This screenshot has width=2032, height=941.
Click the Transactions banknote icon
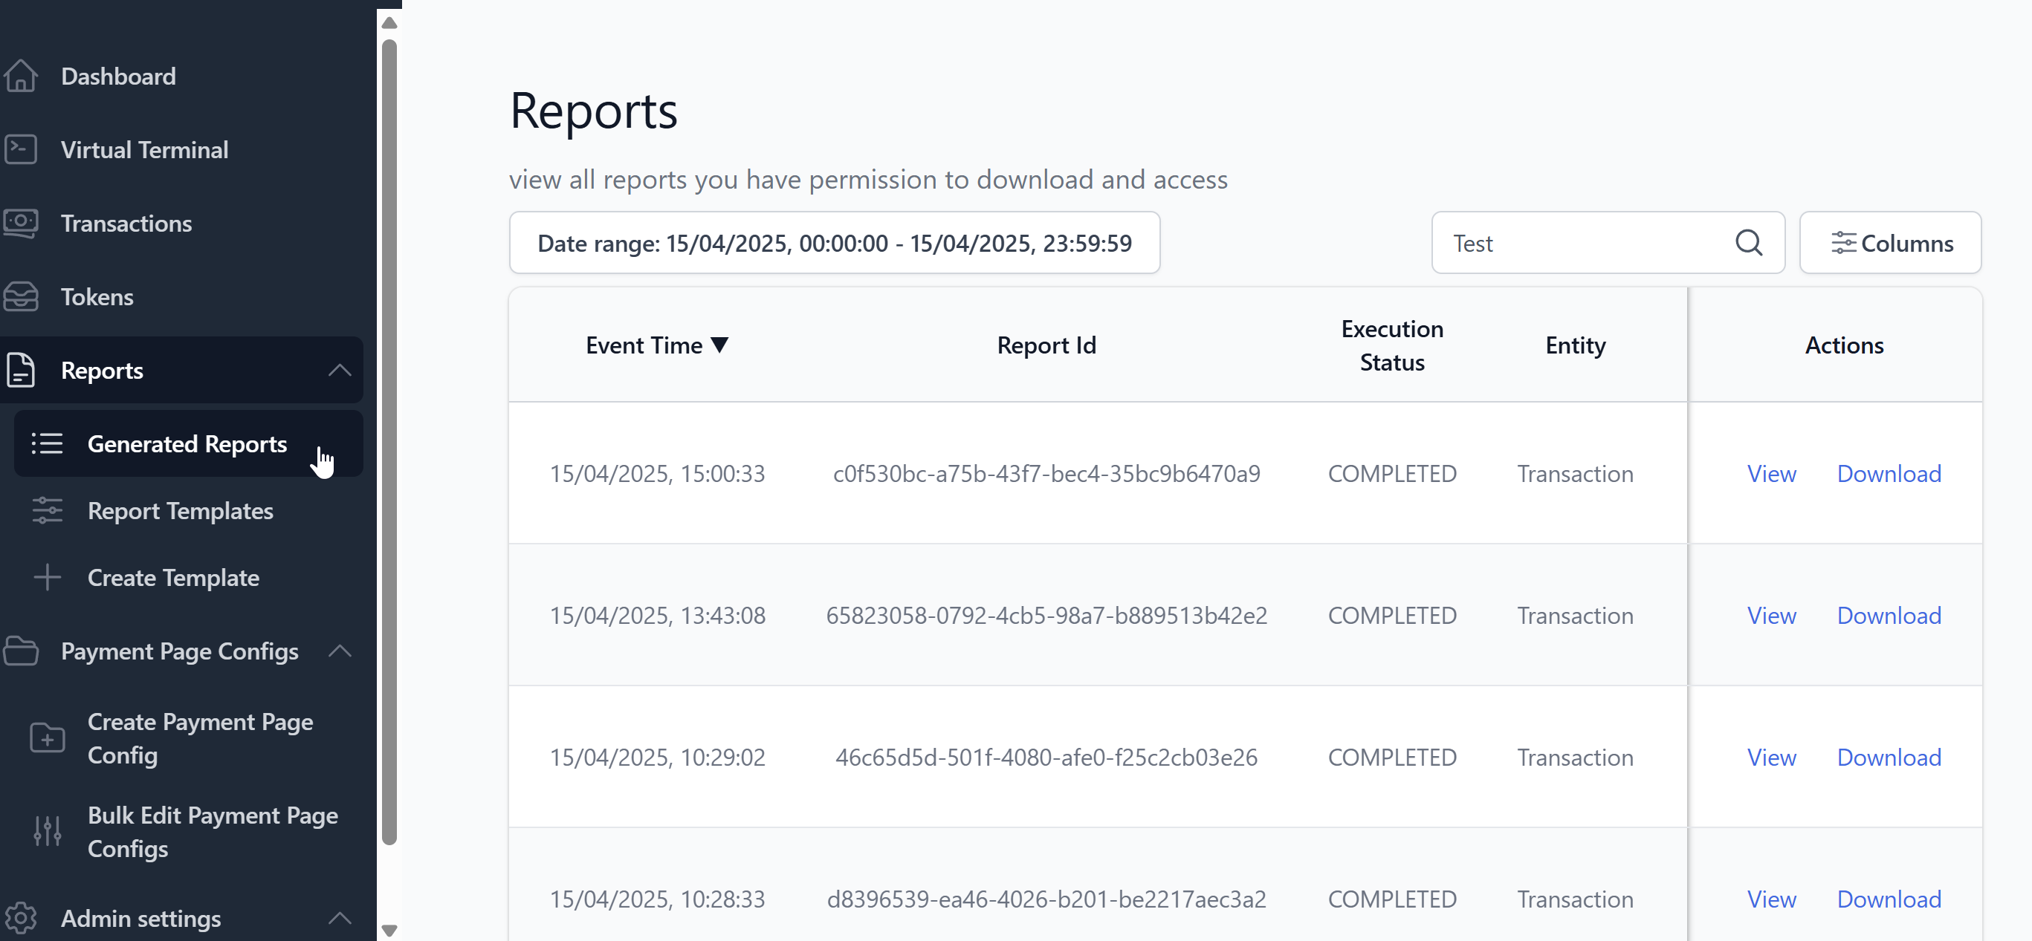[x=21, y=223]
